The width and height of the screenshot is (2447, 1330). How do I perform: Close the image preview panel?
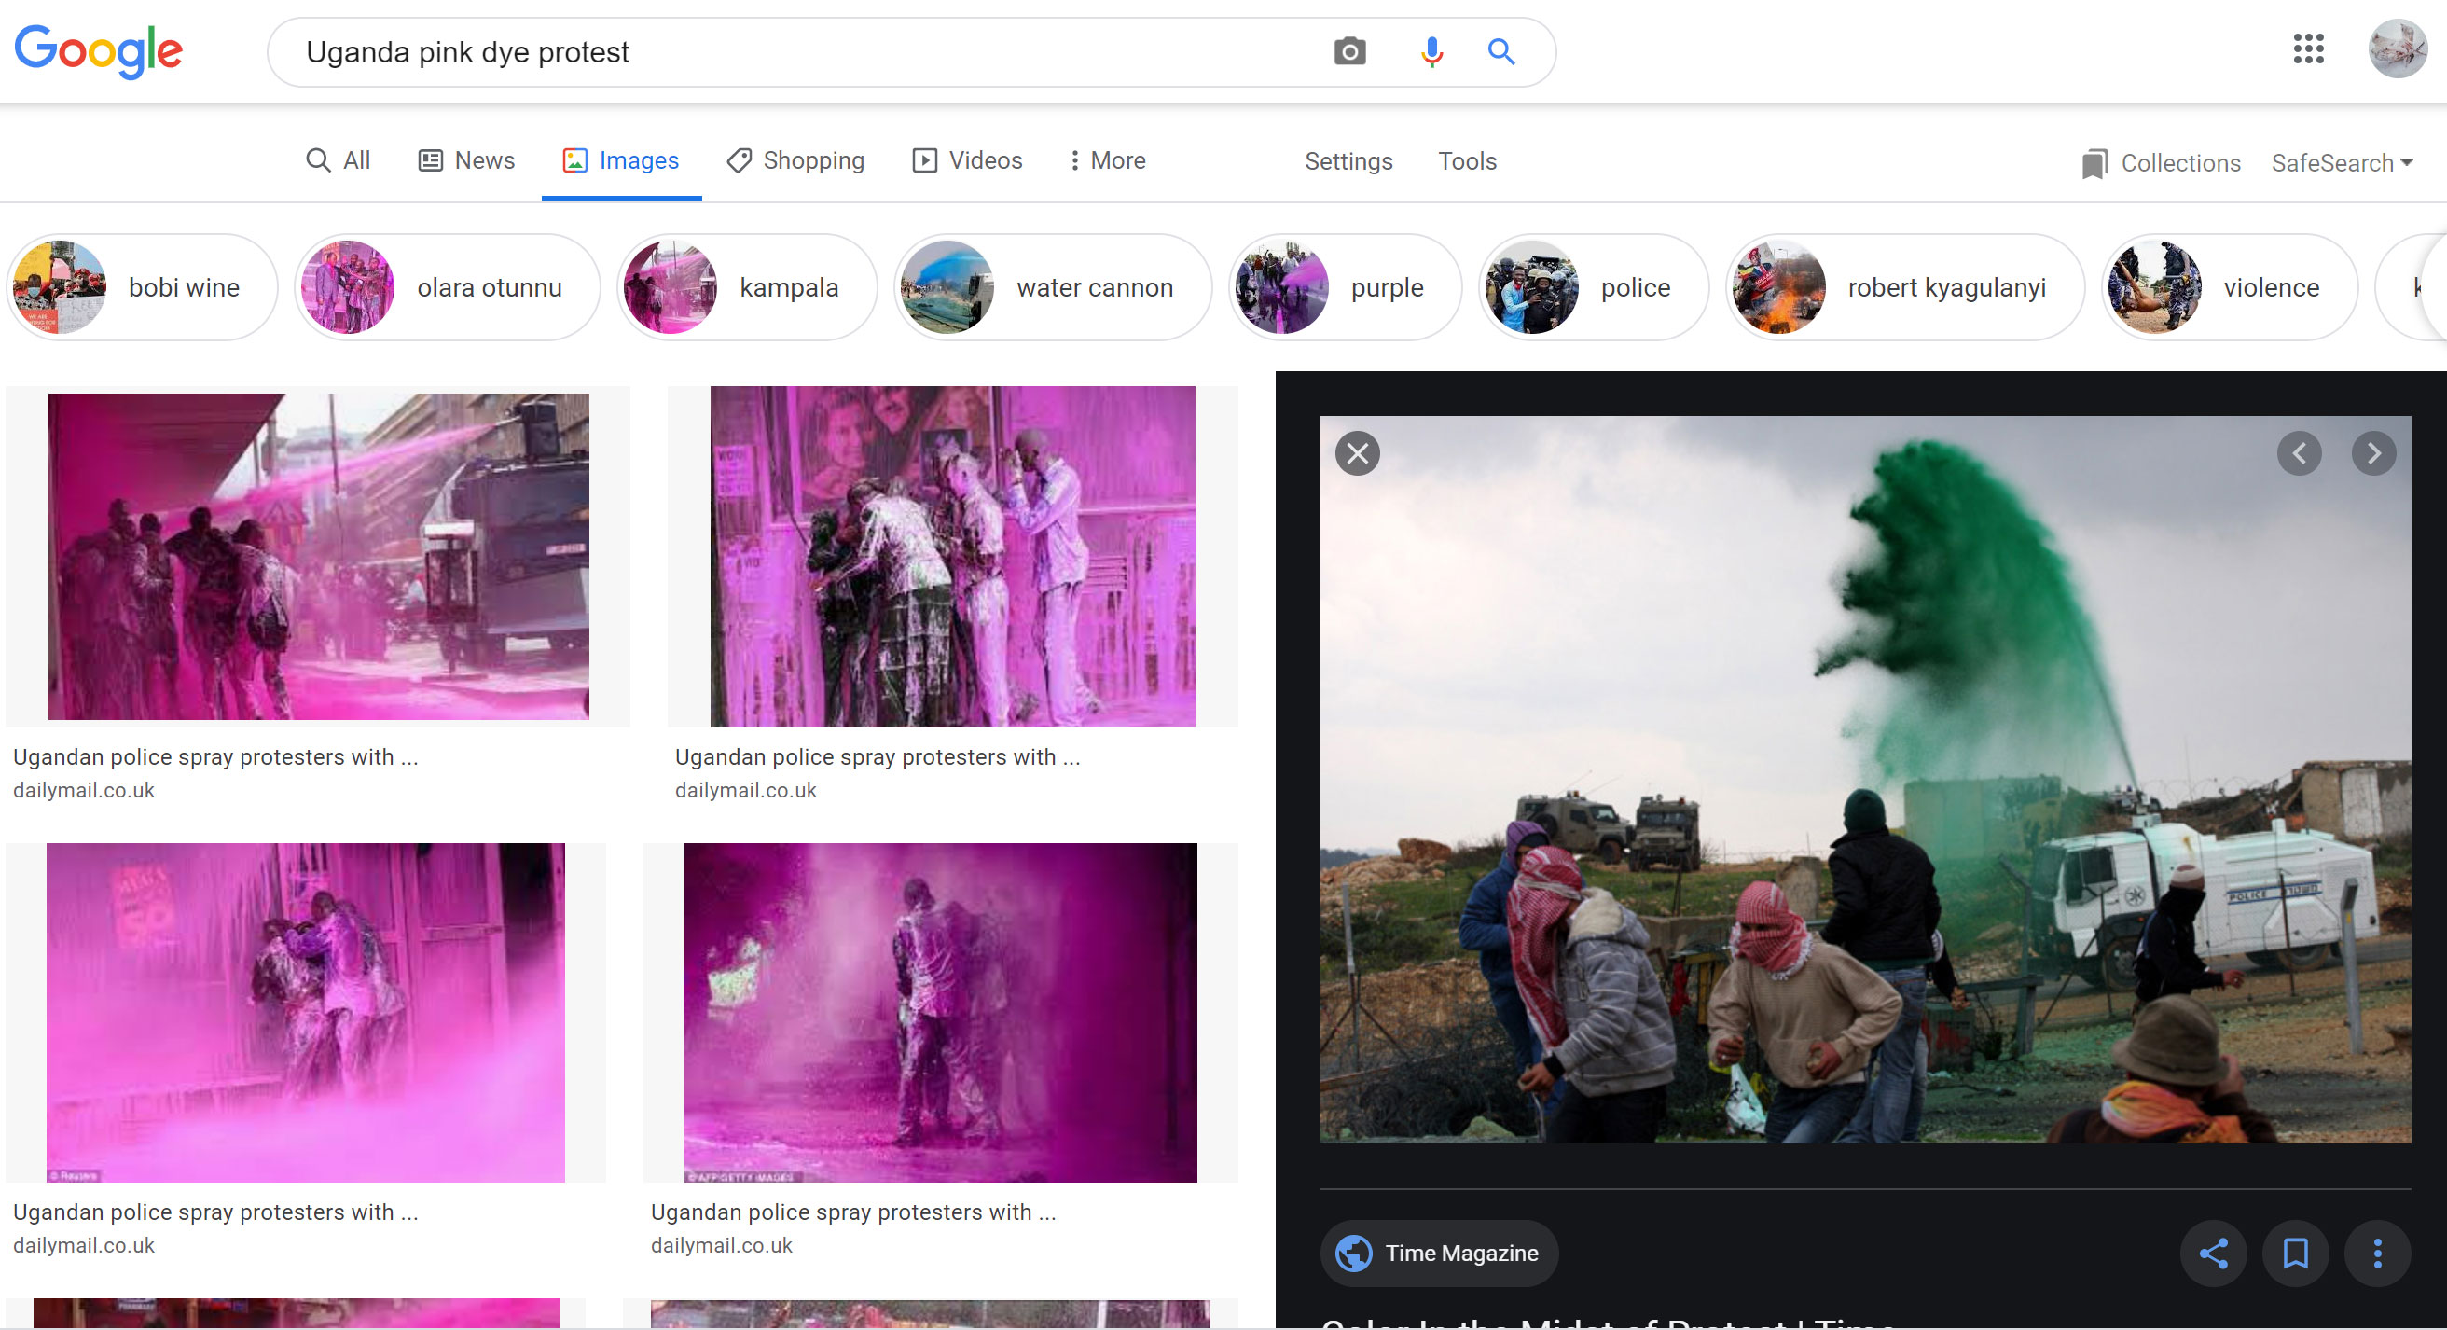pyautogui.click(x=1357, y=453)
